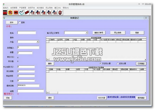155x110 pixels.
Task: Click the lower grid horizontal scrollbar thumb
Action: coord(54,93)
